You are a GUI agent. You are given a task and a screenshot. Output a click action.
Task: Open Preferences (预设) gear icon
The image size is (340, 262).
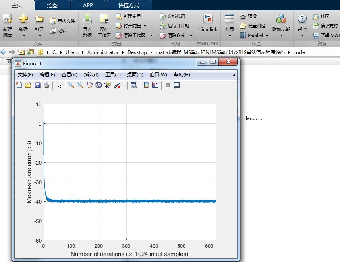[x=243, y=16]
